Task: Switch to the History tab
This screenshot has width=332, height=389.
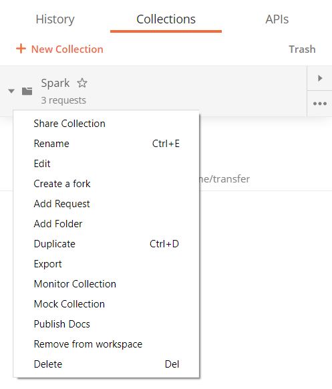Action: (x=55, y=19)
